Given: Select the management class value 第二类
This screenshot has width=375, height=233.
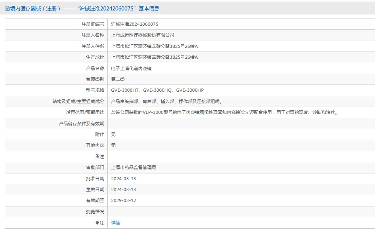Looking at the screenshot, I should pyautogui.click(x=118, y=79).
